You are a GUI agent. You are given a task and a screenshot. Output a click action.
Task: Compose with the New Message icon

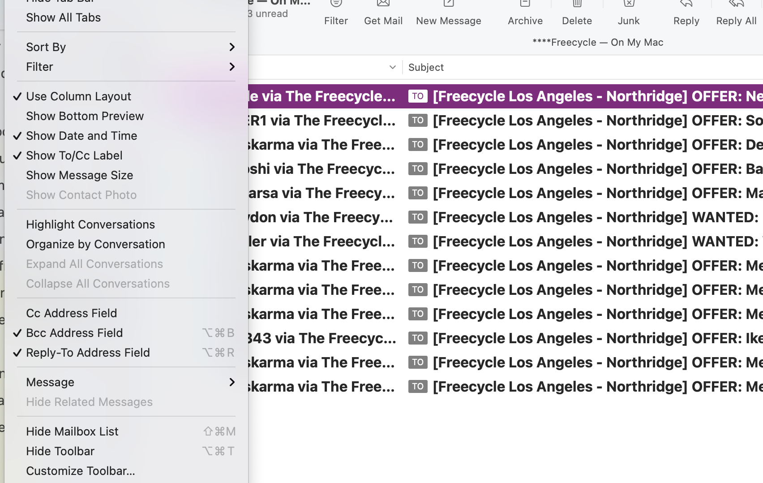point(449,4)
